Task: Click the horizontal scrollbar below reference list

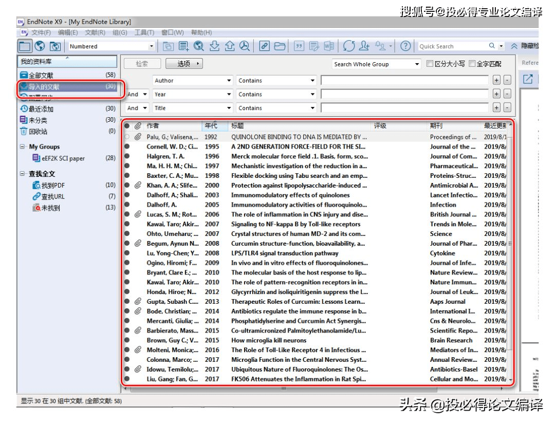Action: (283, 388)
